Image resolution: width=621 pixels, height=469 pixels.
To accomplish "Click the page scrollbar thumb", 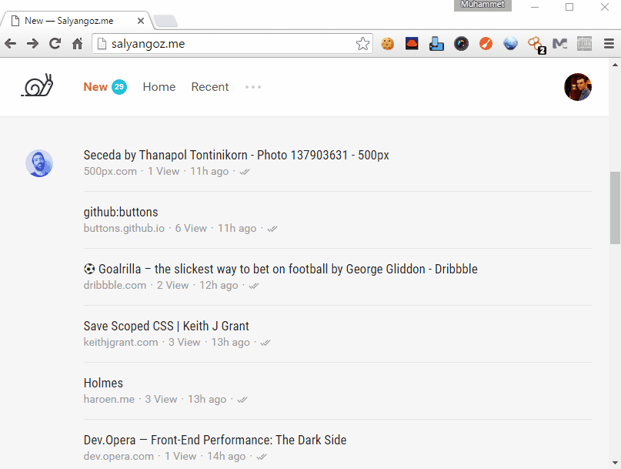I will click(x=615, y=208).
